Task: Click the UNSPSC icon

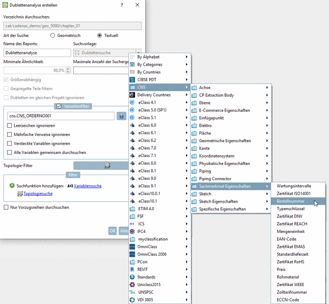Action: coord(132,292)
